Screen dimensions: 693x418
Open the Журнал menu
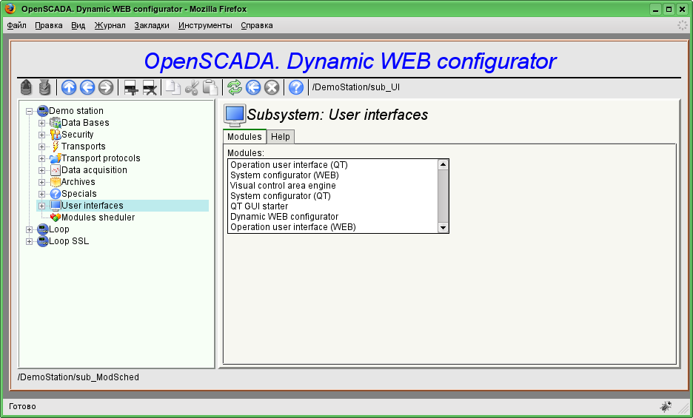tap(110, 25)
